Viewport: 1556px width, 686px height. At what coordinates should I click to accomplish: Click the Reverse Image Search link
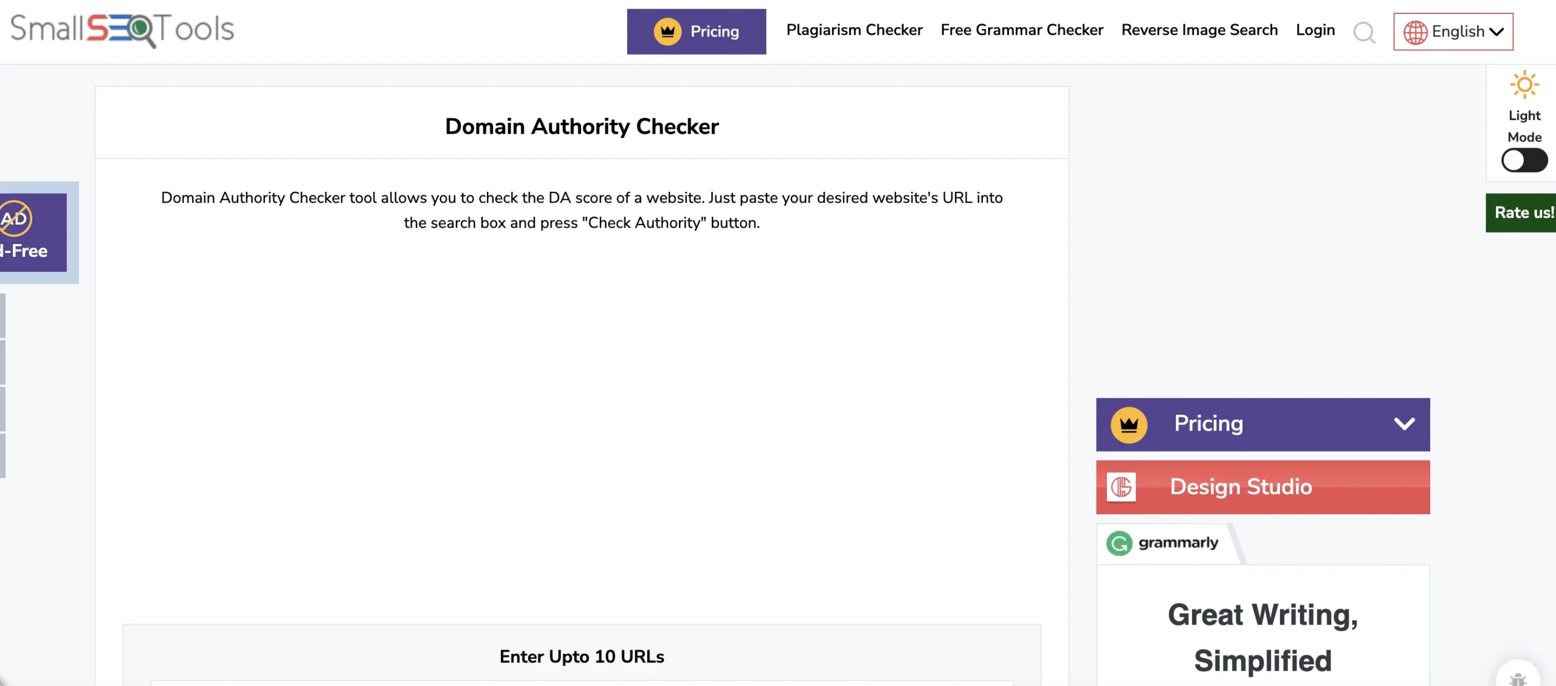pyautogui.click(x=1200, y=31)
